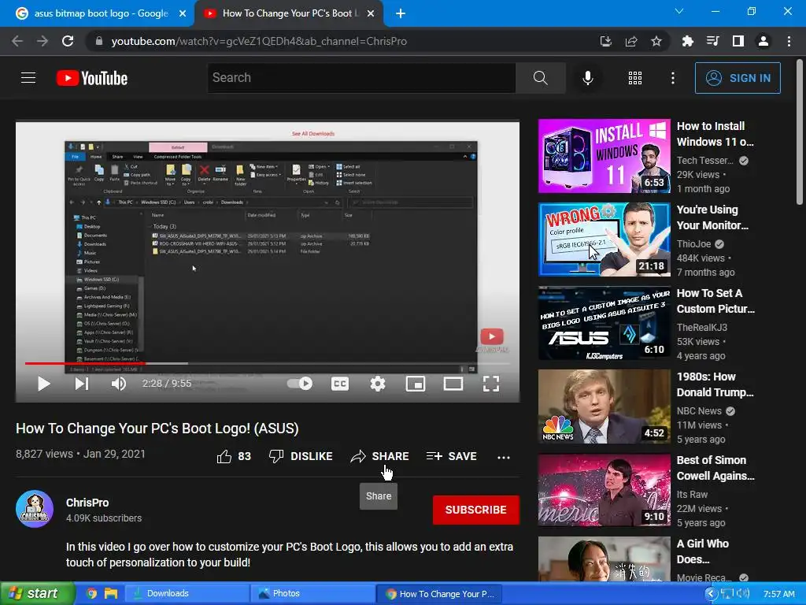The image size is (806, 605).
Task: Expand hidden system tray icons
Action: [x=711, y=594]
